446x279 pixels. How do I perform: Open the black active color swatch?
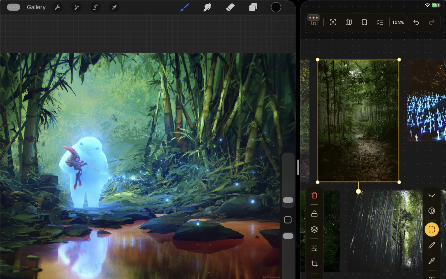tap(276, 7)
